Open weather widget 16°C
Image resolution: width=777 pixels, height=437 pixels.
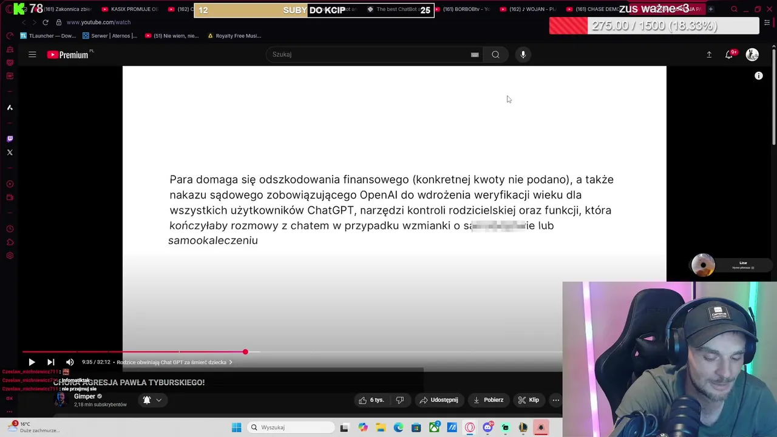click(x=35, y=427)
